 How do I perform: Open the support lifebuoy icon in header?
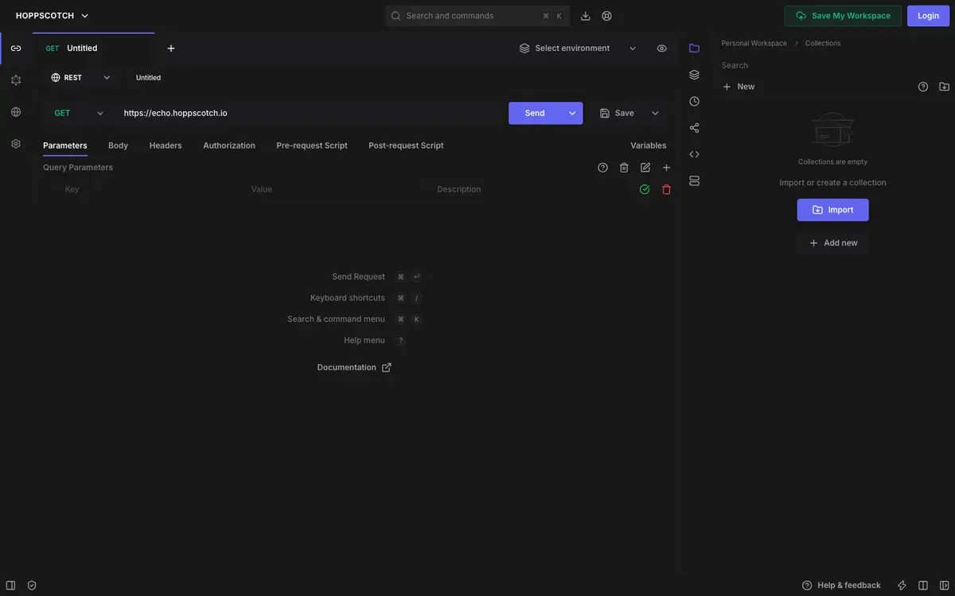[607, 16]
